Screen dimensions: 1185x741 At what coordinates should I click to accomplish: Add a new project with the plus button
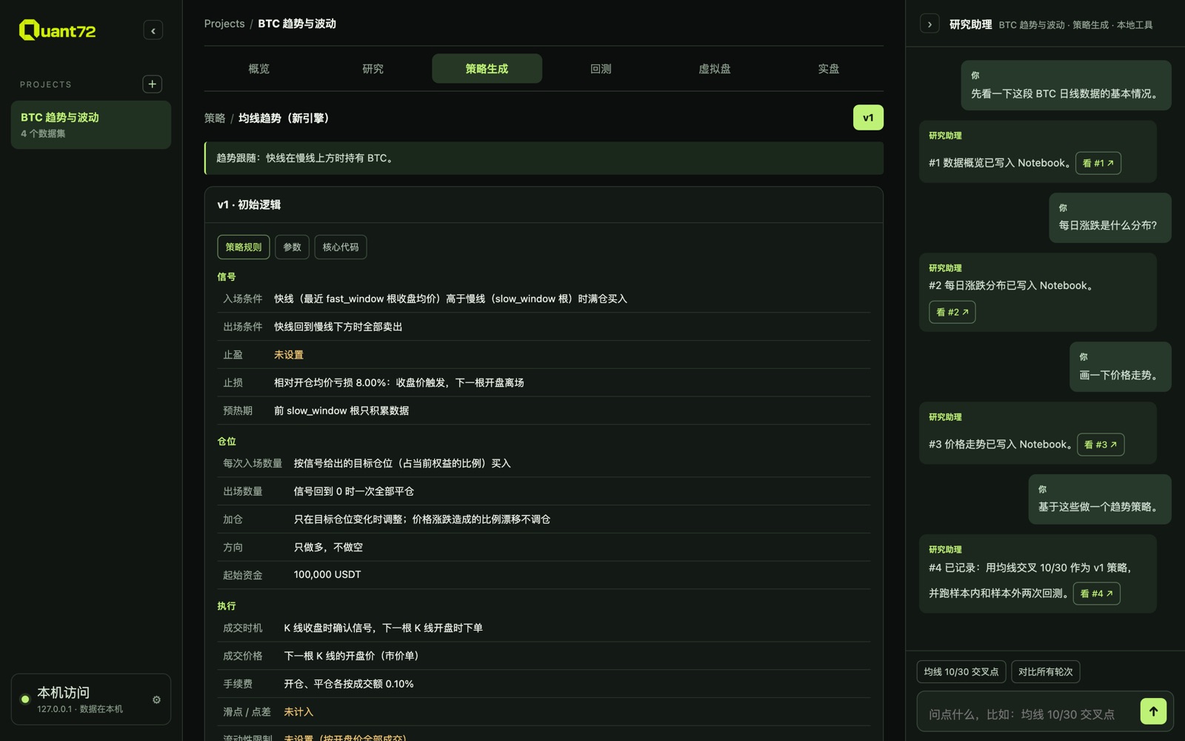click(x=152, y=84)
